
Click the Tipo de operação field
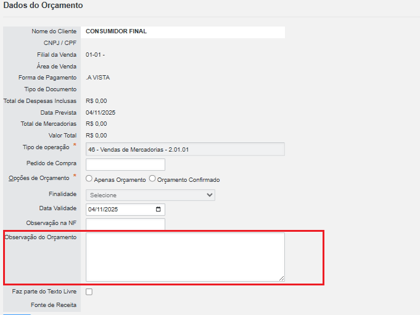click(x=184, y=149)
